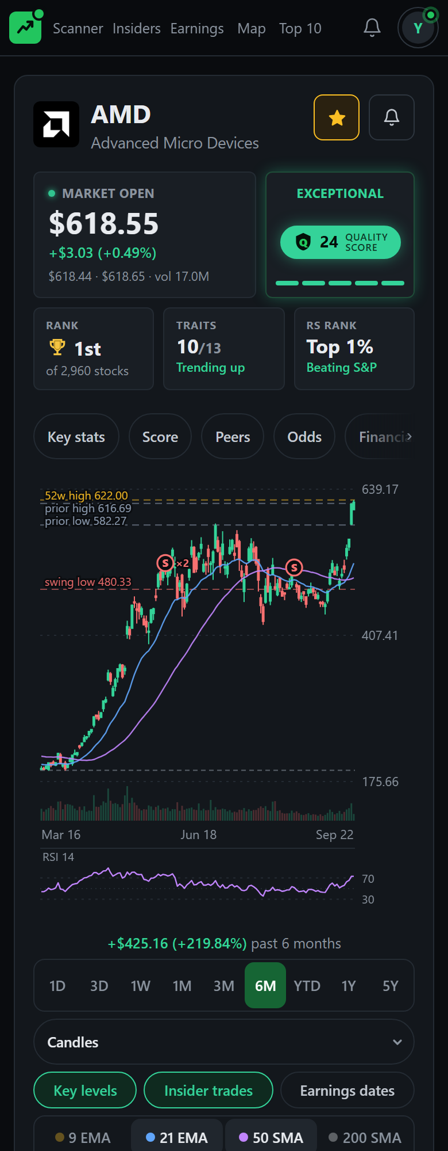The image size is (448, 1151).
Task: Click the swing low 480.33 label
Action: 88,582
